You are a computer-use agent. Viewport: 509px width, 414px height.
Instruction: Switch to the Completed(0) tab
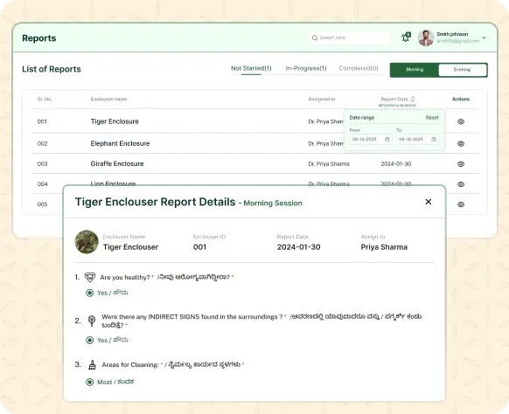(359, 68)
